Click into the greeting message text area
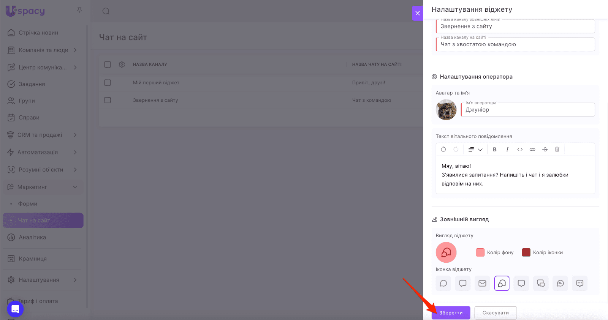The height and width of the screenshot is (320, 608). coord(515,175)
